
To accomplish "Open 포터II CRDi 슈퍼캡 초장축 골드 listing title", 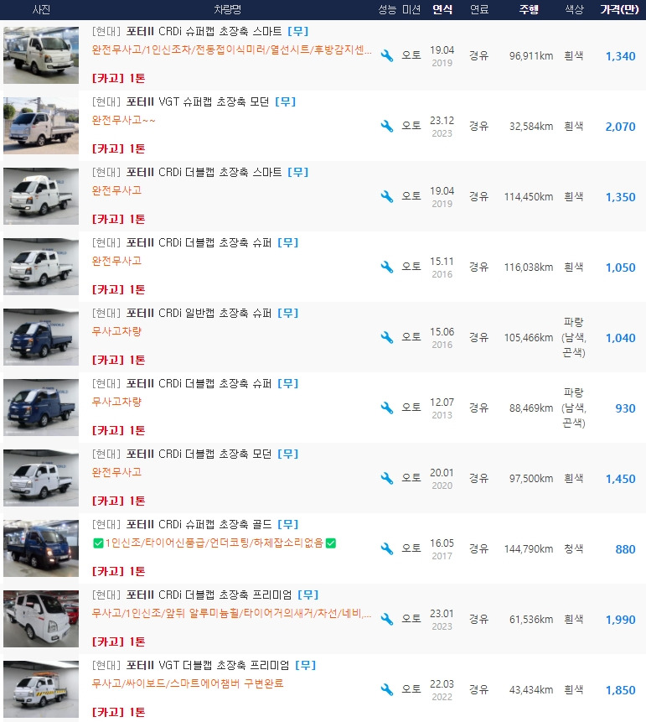I will coord(199,524).
